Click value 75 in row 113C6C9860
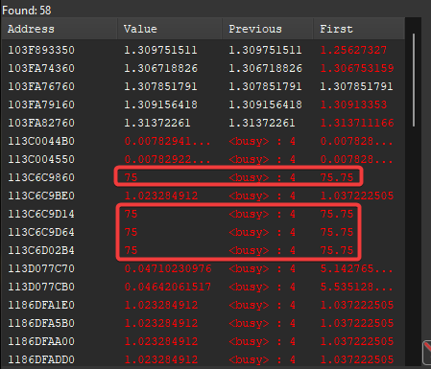The image size is (431, 369). click(131, 177)
